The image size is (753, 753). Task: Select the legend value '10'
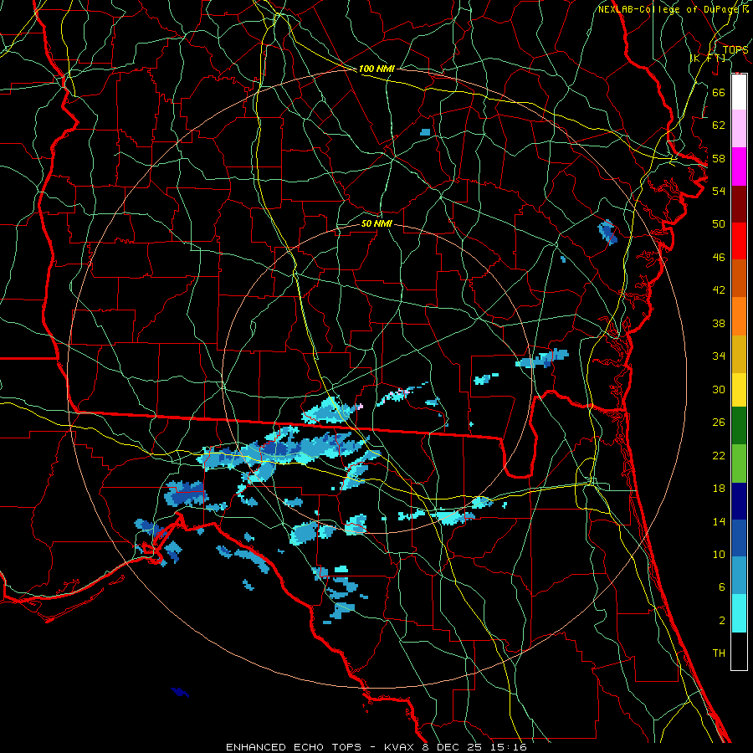point(719,554)
